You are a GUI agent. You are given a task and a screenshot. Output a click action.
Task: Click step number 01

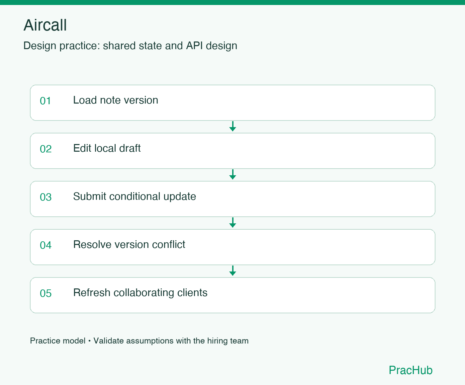point(46,101)
